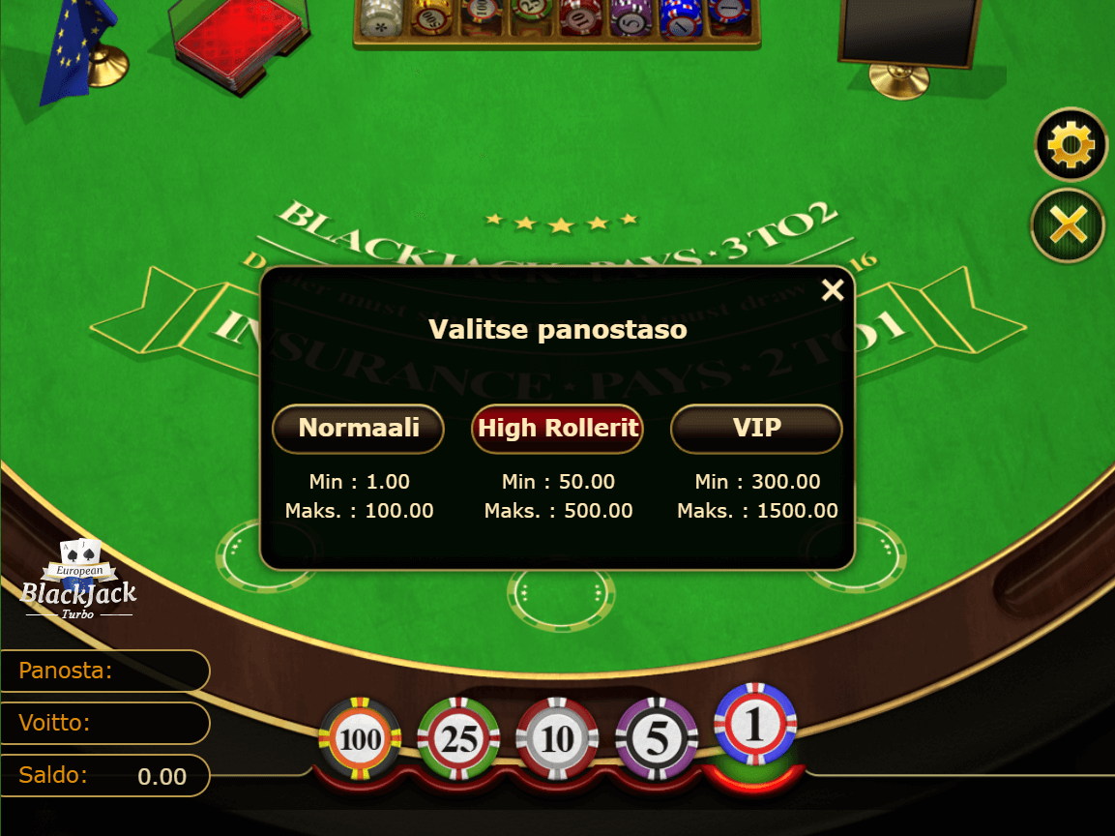This screenshot has height=836, width=1115.
Task: Select the blue 1 chip
Action: coord(755,725)
